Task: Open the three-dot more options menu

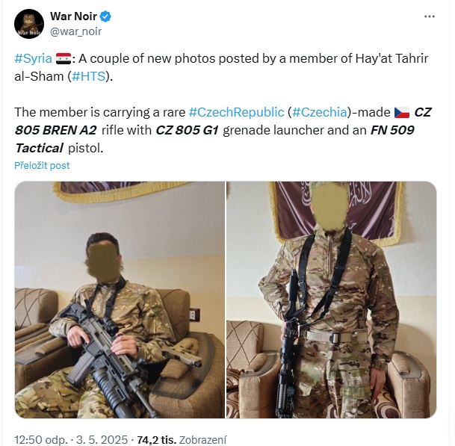Action: 429,16
